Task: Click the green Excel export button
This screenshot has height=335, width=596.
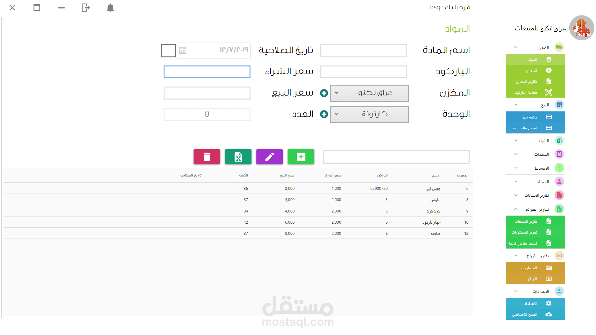Action: (x=238, y=157)
